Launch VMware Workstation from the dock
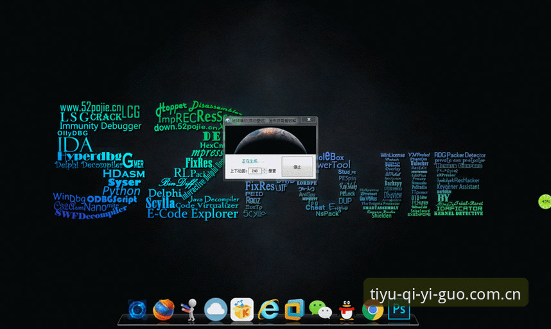Screen dimensions: 551x329 click(x=295, y=310)
